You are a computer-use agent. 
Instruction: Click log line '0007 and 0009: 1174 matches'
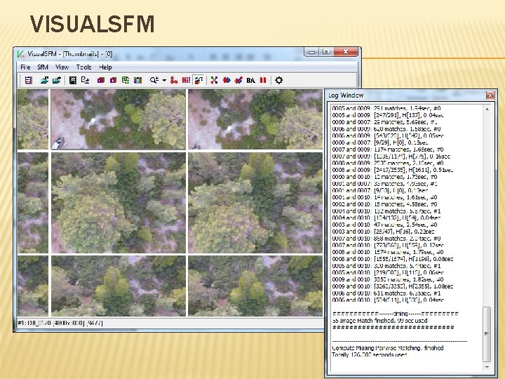click(x=387, y=149)
